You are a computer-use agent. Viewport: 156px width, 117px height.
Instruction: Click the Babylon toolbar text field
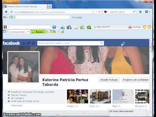coord(43,17)
